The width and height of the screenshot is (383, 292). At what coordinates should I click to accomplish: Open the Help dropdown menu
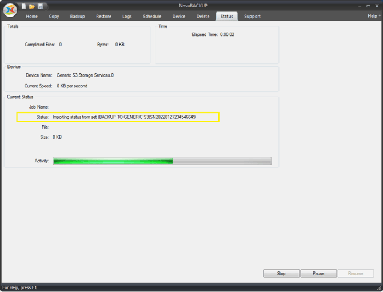[373, 16]
